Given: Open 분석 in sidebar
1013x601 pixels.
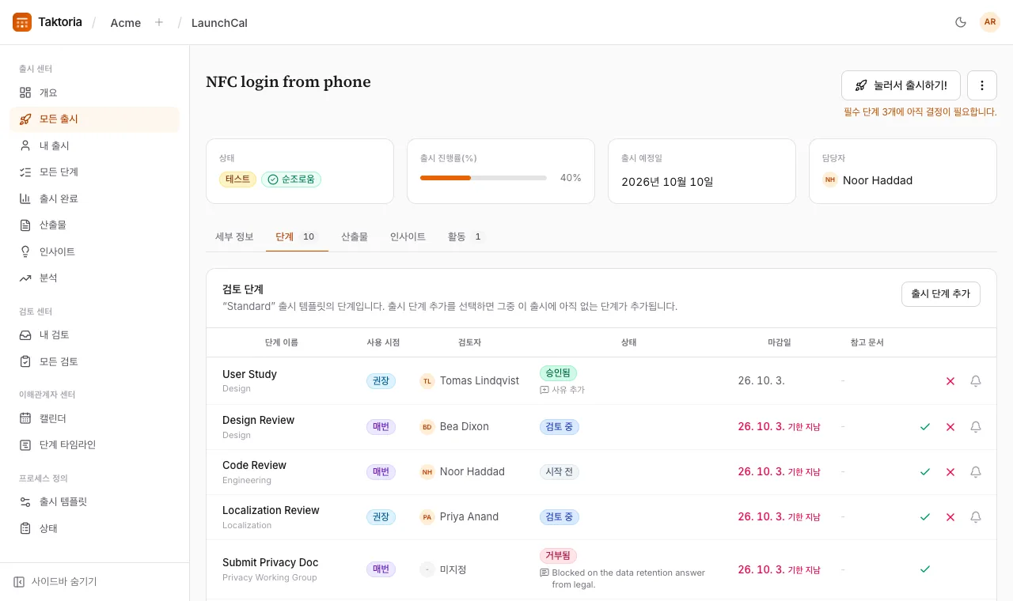Looking at the screenshot, I should tap(95, 278).
